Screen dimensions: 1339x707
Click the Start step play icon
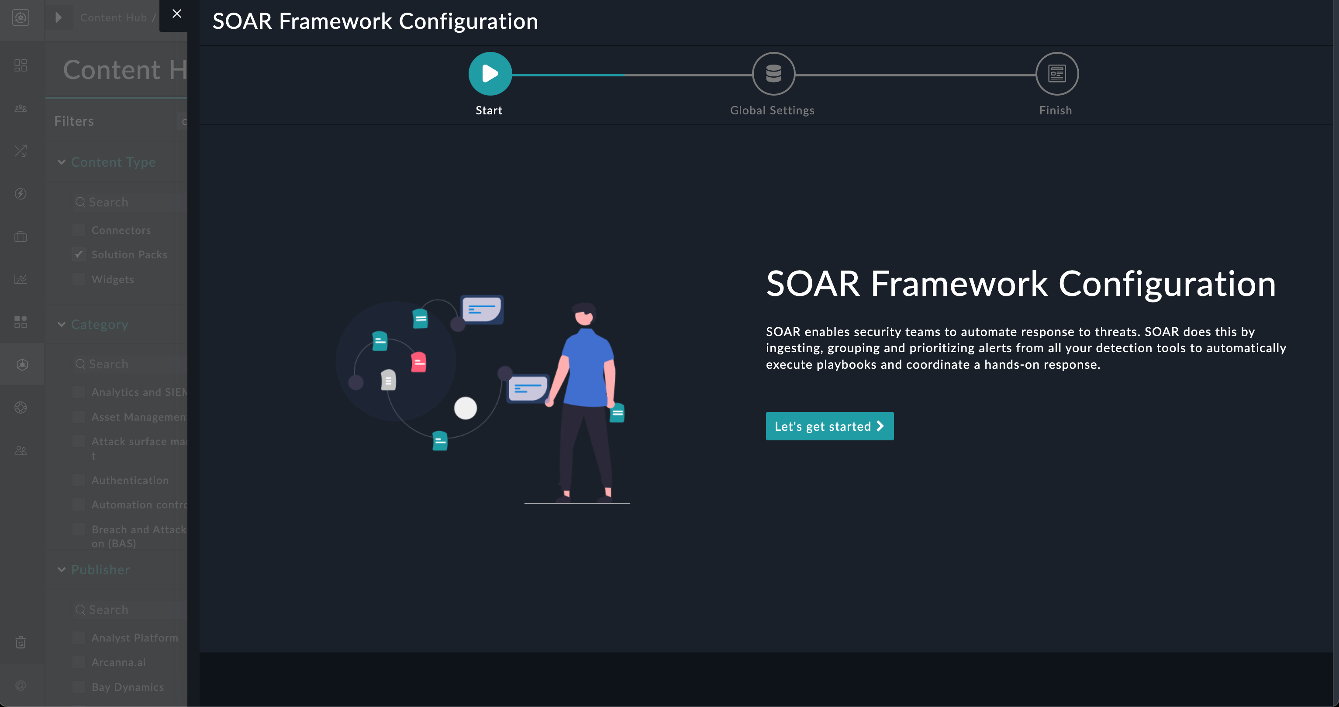[490, 74]
